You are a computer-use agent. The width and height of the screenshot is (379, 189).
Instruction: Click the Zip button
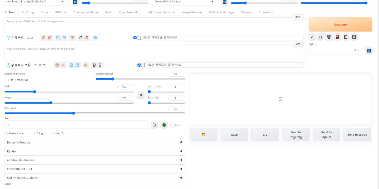(x=265, y=135)
